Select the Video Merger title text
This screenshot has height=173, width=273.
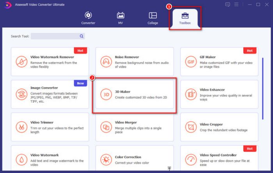click(126, 122)
